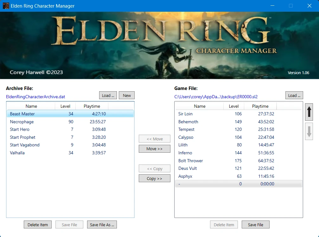Select the Start Prophet character row

(70, 137)
